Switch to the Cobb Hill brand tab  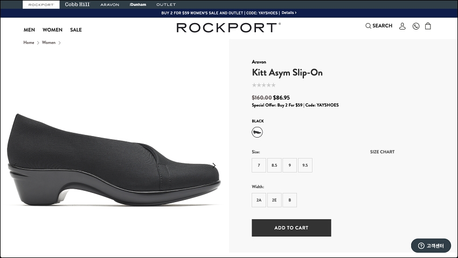pyautogui.click(x=78, y=4)
